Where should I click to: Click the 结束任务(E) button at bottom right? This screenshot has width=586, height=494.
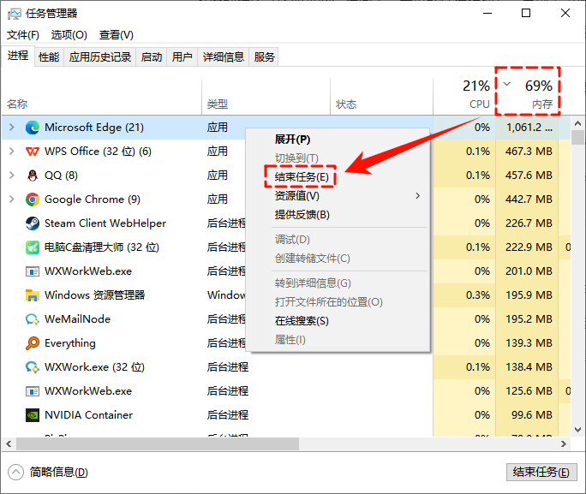click(541, 472)
